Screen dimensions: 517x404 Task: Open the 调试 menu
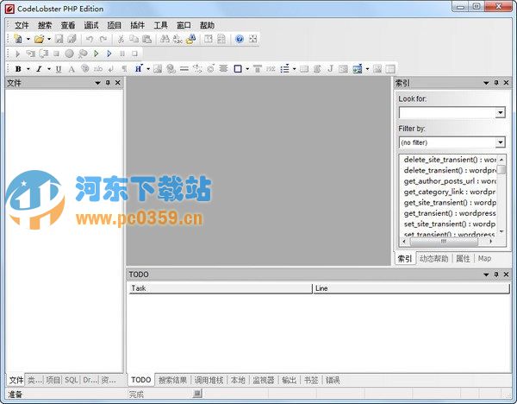coord(91,25)
